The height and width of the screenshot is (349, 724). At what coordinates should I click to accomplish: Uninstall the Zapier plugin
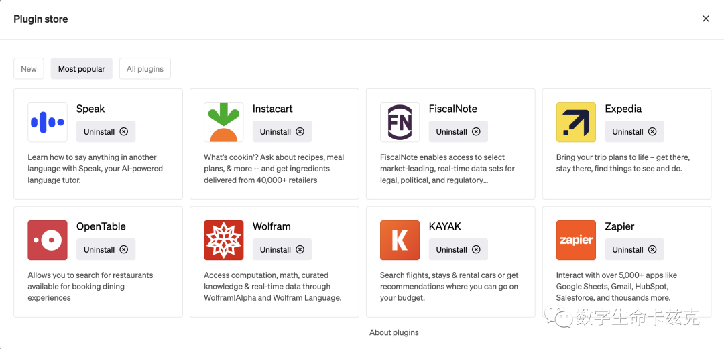(634, 249)
